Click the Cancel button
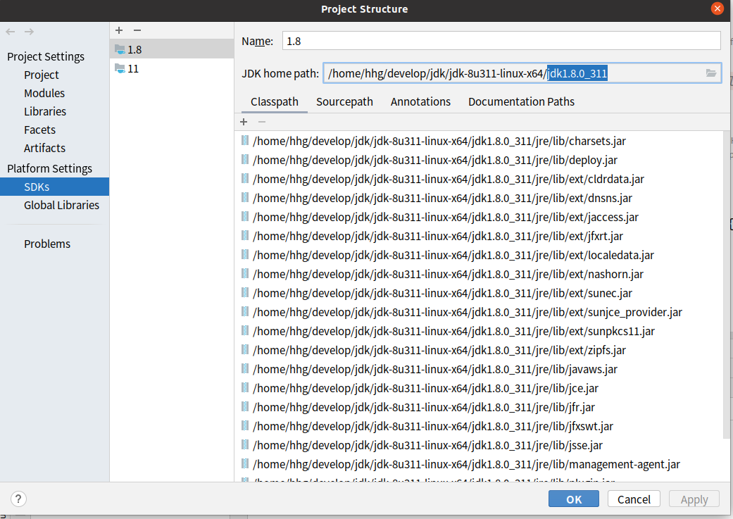The image size is (733, 519). 634,499
